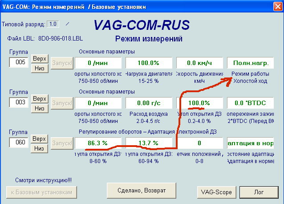Click the Расход воздуха label
This screenshot has width=284, height=204.
pyautogui.click(x=149, y=114)
